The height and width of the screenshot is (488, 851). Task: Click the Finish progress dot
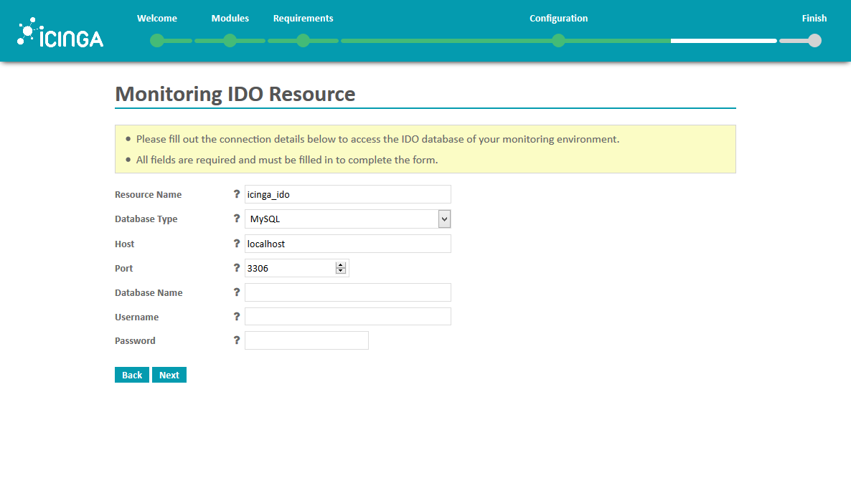click(814, 41)
